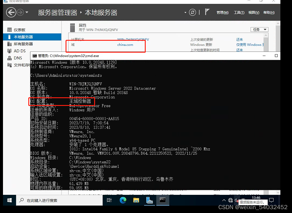Click the network globe tray icon
The height and width of the screenshot is (213, 292).
pyautogui.click(x=231, y=200)
